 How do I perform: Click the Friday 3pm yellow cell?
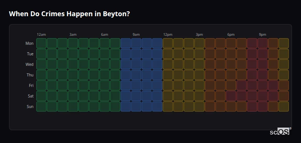click(x=199, y=85)
